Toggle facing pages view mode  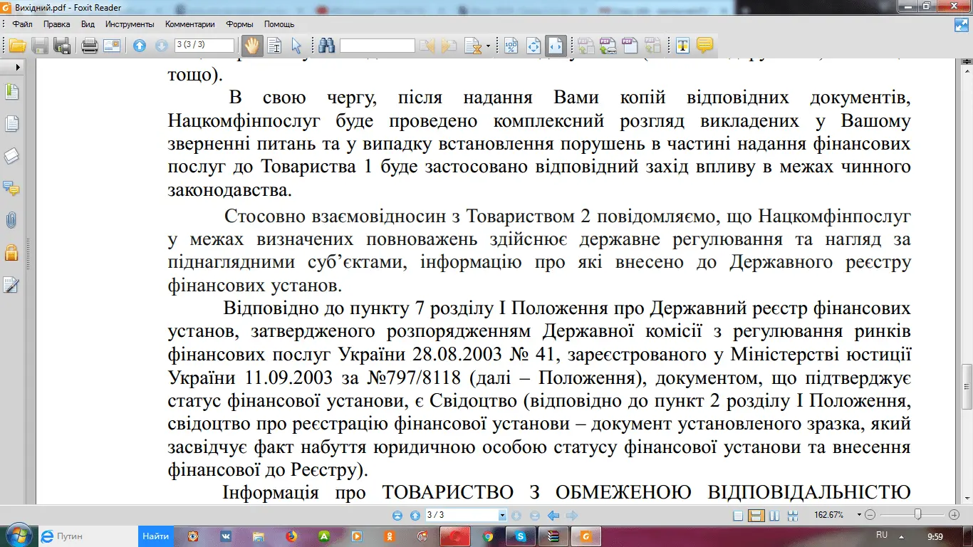point(774,515)
